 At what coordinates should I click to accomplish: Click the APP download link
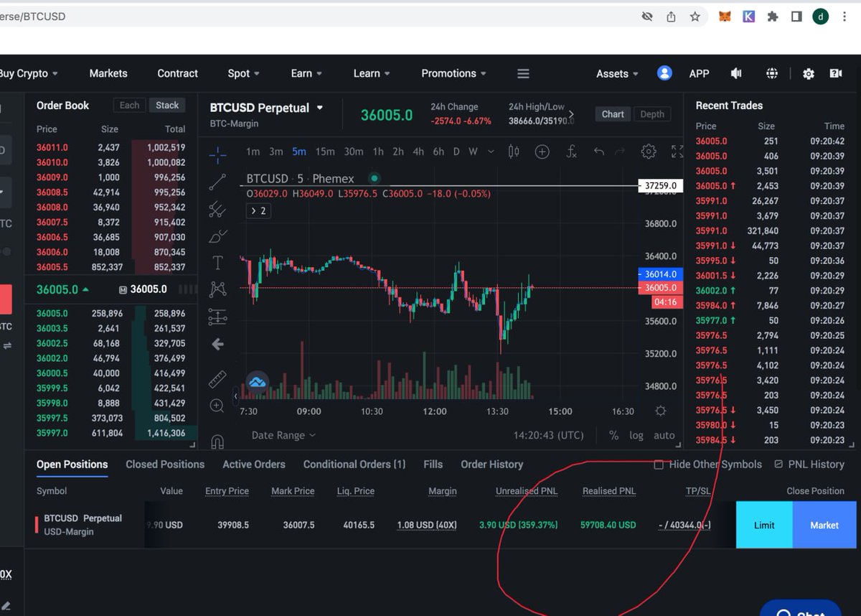[x=699, y=73]
